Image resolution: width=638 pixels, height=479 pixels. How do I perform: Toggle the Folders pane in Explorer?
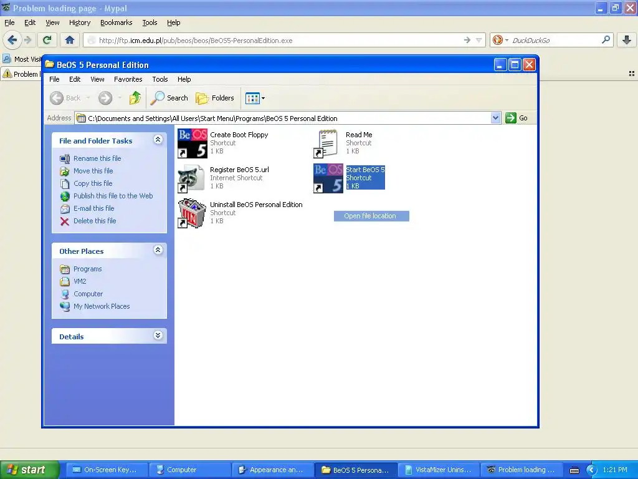[x=215, y=98]
